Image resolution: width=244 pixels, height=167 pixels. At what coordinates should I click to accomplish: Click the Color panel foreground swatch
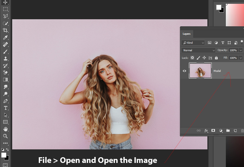(x=219, y=7)
